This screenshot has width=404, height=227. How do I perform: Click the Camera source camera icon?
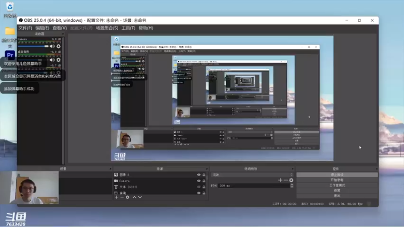pyautogui.click(x=116, y=181)
